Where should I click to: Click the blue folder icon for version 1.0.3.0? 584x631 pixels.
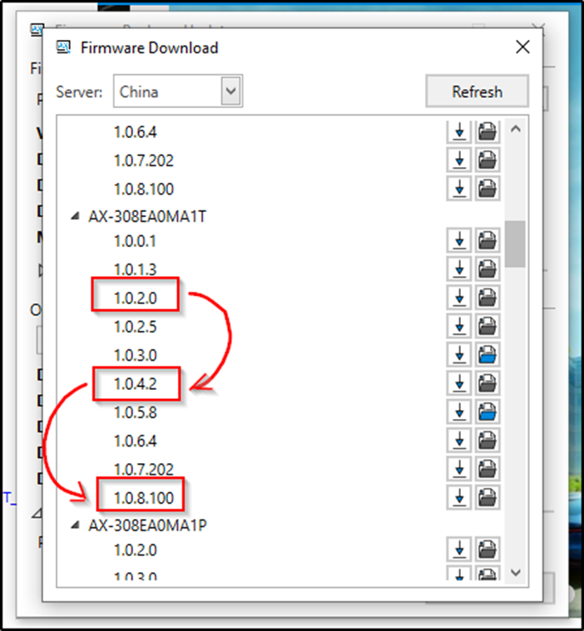[487, 355]
